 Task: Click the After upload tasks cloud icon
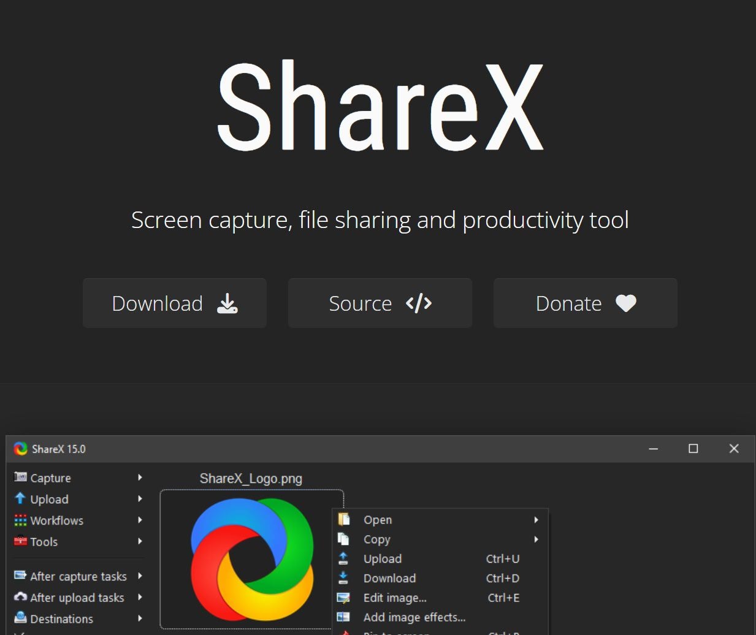(x=20, y=597)
